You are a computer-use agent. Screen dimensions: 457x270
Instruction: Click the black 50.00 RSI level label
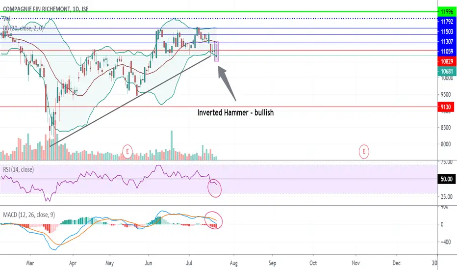coord(447,179)
